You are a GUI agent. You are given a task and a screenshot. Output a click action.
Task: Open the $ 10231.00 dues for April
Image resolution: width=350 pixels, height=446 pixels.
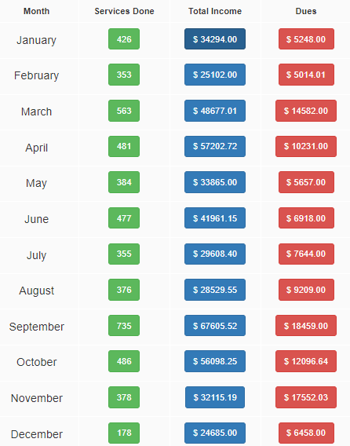tap(306, 146)
